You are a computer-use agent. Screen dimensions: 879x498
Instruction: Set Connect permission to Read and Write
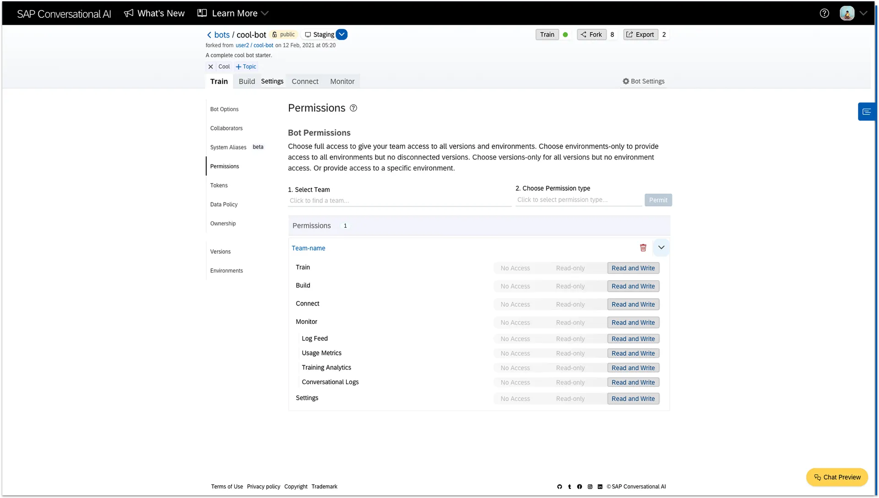click(x=633, y=305)
